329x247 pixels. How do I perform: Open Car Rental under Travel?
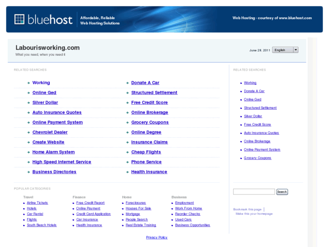(35, 214)
